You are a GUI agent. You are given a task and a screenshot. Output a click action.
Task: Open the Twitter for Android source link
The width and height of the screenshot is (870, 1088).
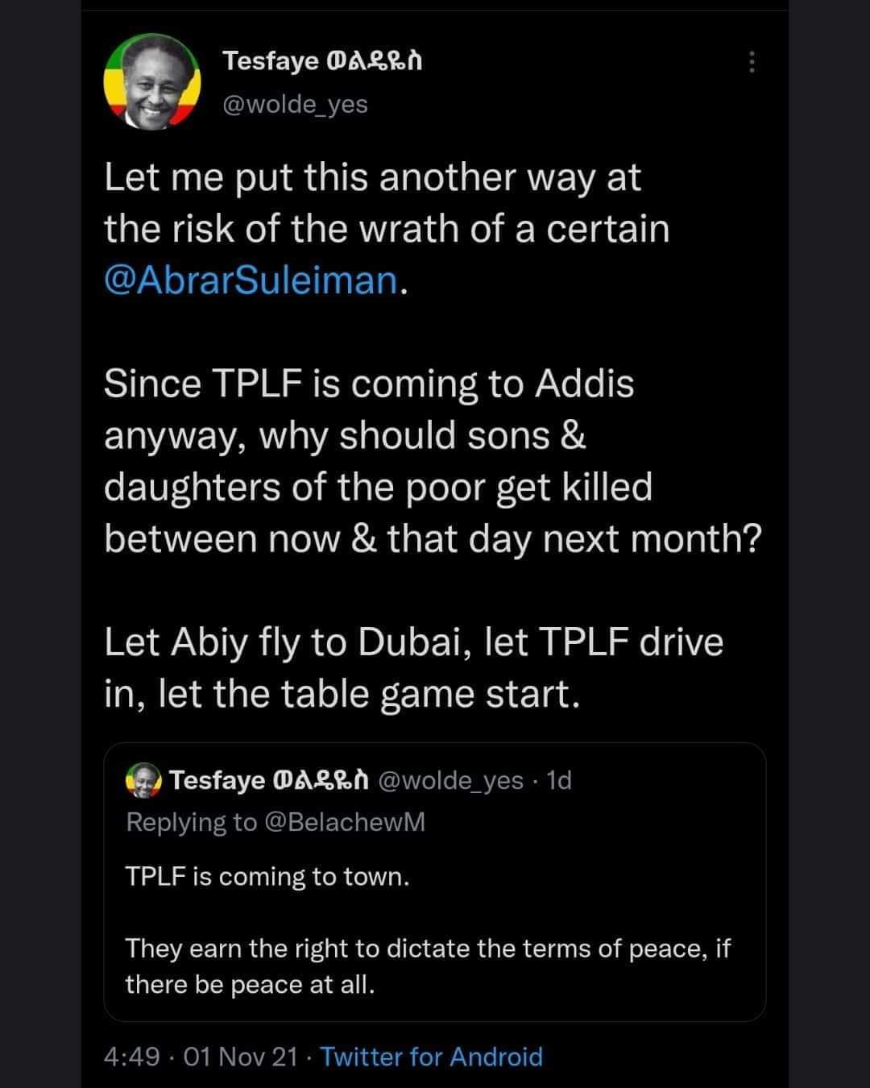click(x=432, y=1057)
